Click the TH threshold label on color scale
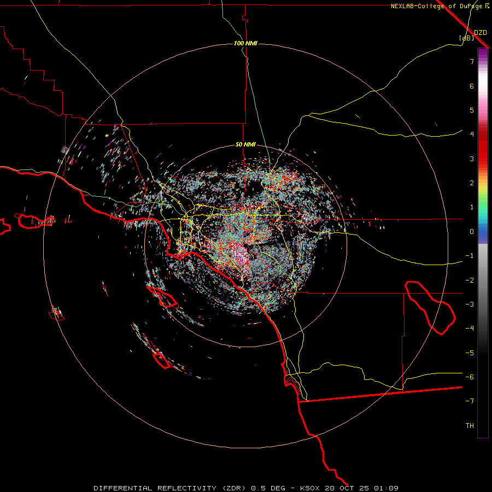The width and height of the screenshot is (492, 492). [470, 426]
